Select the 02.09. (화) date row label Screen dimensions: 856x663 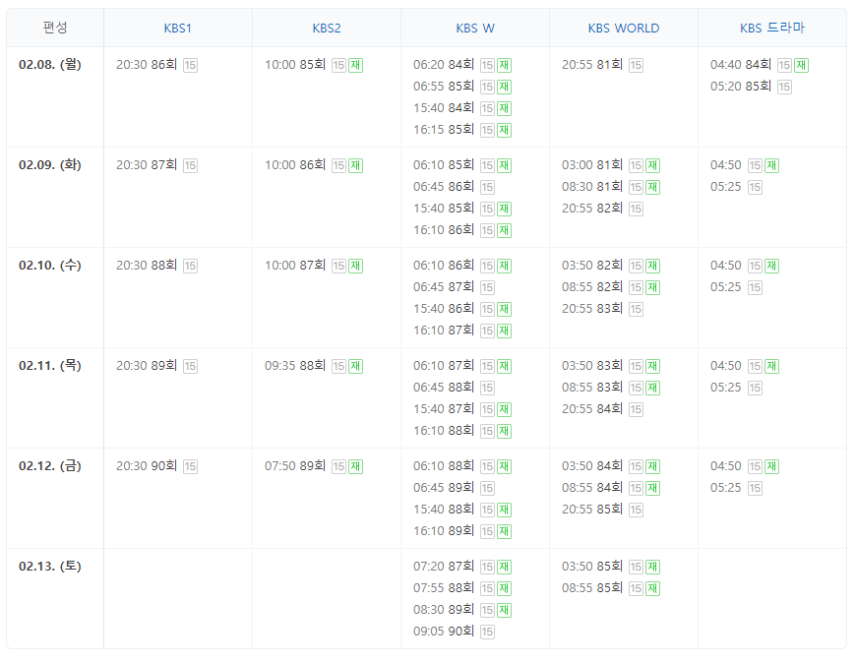coord(49,165)
